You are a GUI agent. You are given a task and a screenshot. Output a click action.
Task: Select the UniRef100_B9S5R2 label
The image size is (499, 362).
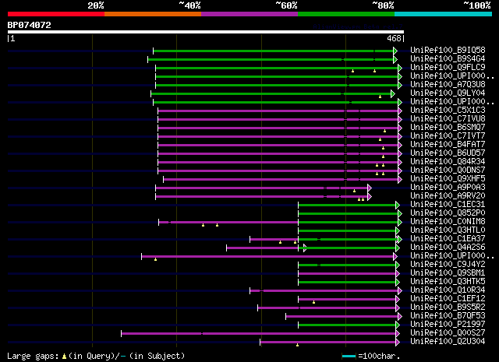(x=448, y=308)
